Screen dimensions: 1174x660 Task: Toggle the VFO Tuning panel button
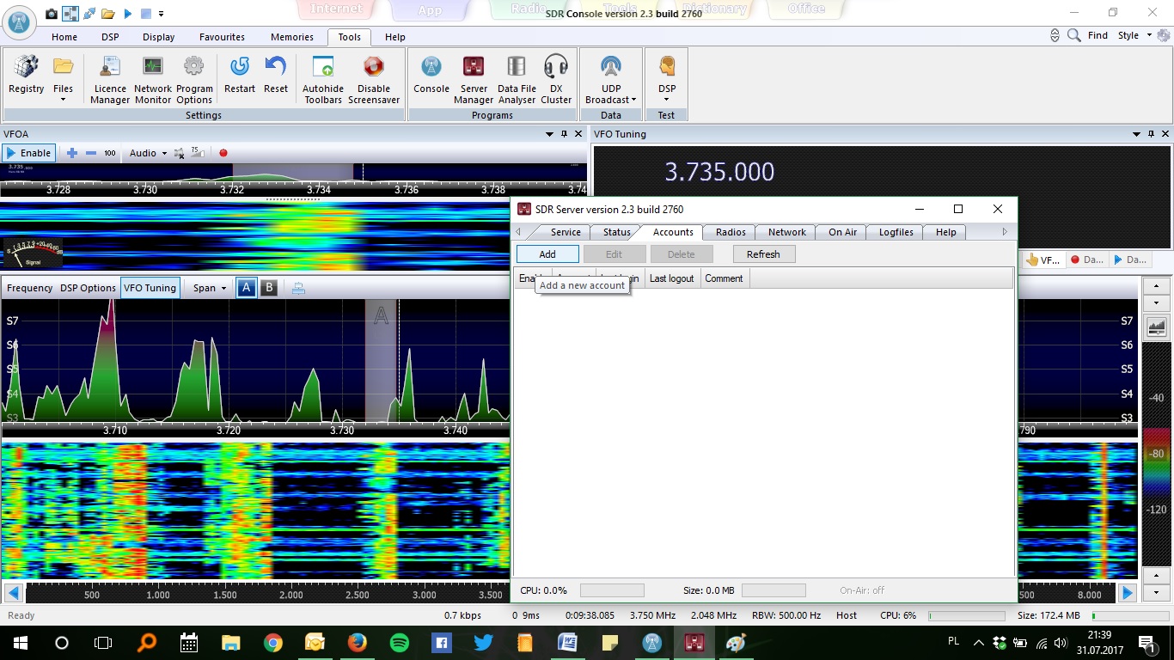tap(150, 288)
